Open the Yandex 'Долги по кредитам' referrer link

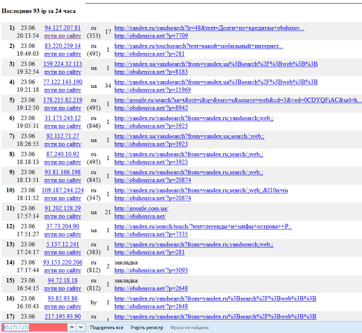click(209, 28)
